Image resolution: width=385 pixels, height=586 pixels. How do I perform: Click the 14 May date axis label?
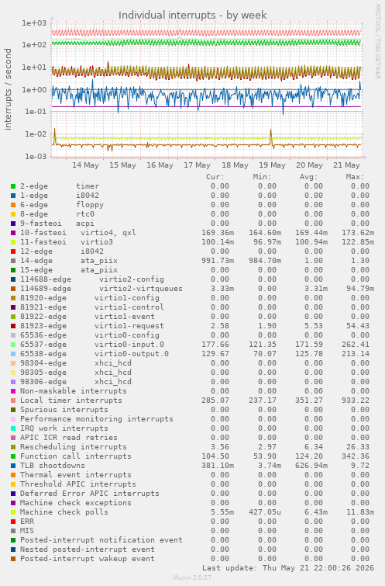tap(85, 165)
